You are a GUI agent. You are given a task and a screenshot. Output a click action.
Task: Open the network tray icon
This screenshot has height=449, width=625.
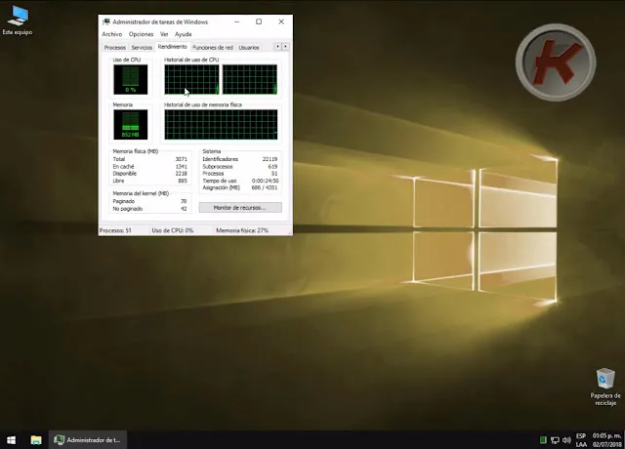[555, 440]
